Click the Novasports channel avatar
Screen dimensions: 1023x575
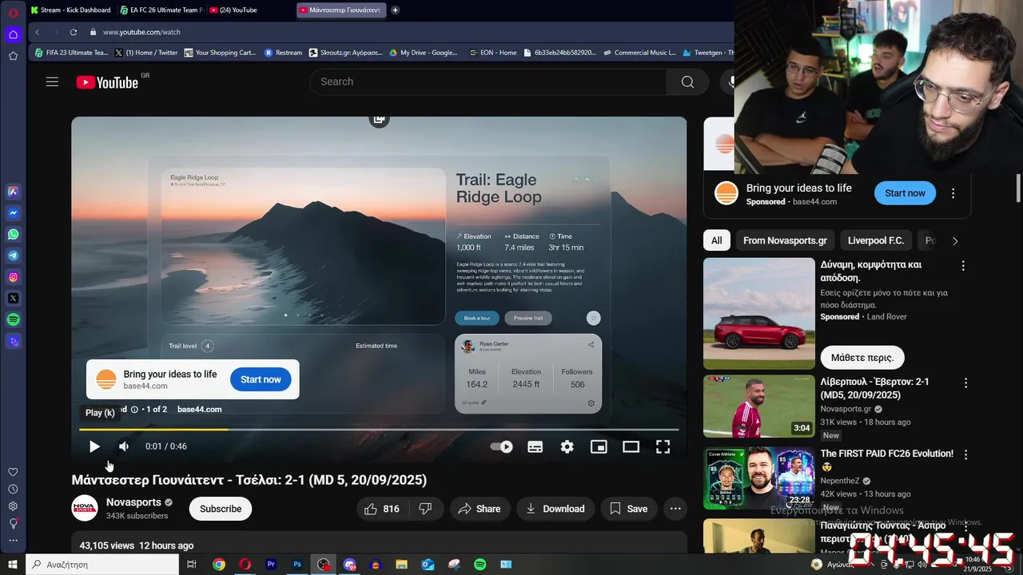[85, 509]
